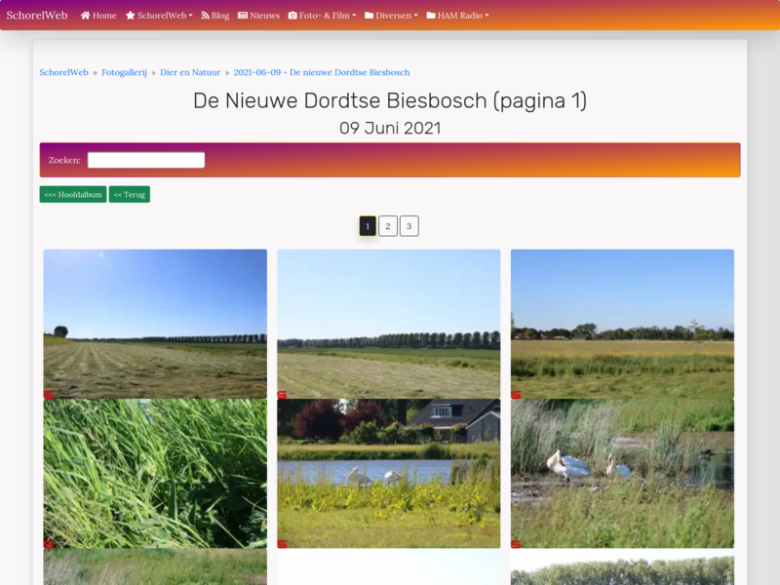Image resolution: width=780 pixels, height=585 pixels.
Task: Click the camera icon beside Foto- & Film
Action: point(292,16)
